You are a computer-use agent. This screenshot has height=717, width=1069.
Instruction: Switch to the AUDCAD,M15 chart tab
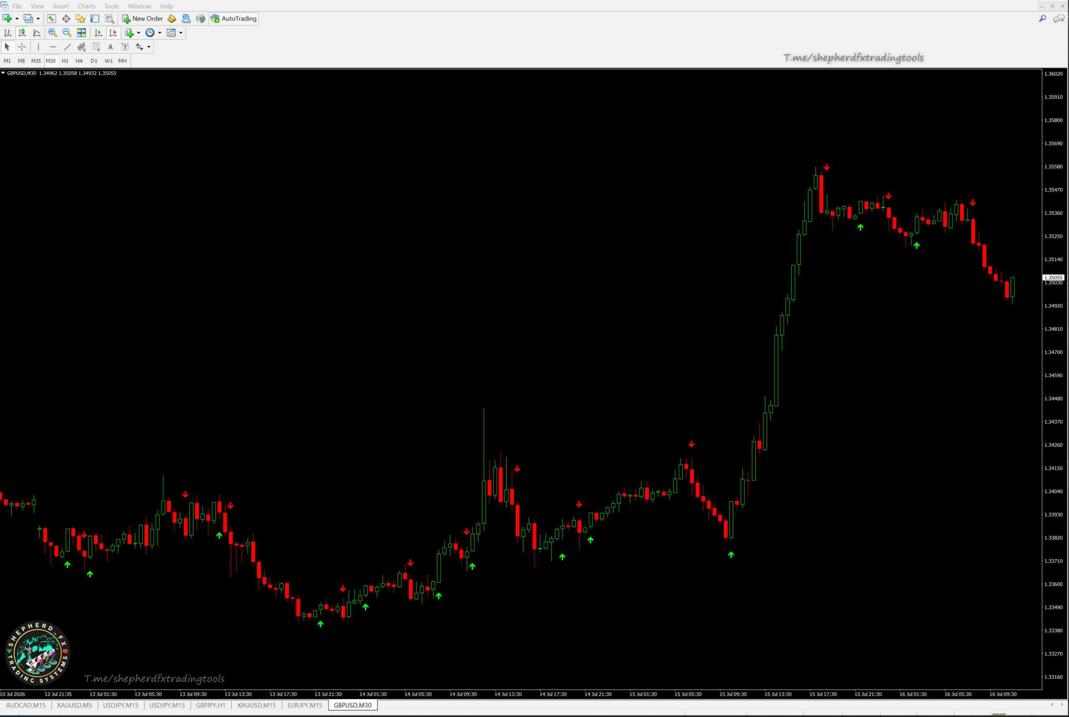pos(25,705)
